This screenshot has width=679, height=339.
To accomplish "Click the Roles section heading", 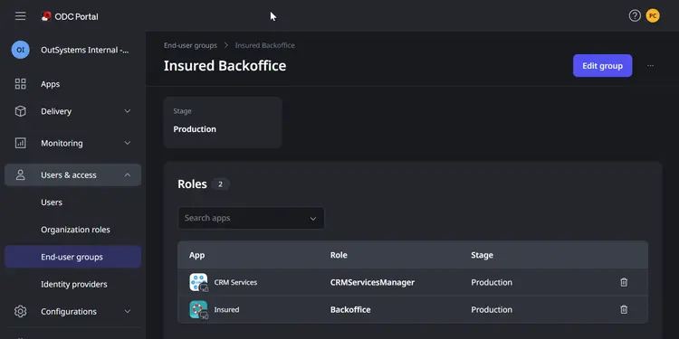I will pos(192,184).
